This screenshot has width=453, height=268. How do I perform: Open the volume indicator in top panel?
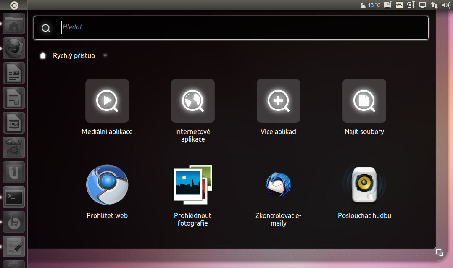[446, 5]
